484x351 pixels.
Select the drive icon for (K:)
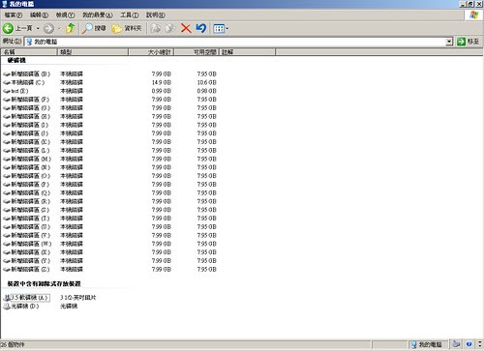tap(7, 142)
